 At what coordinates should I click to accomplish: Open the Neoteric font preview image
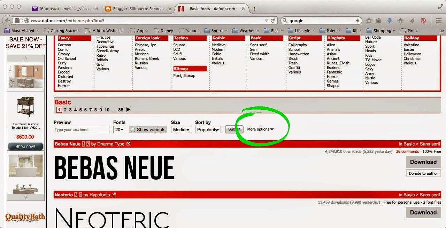[112, 218]
